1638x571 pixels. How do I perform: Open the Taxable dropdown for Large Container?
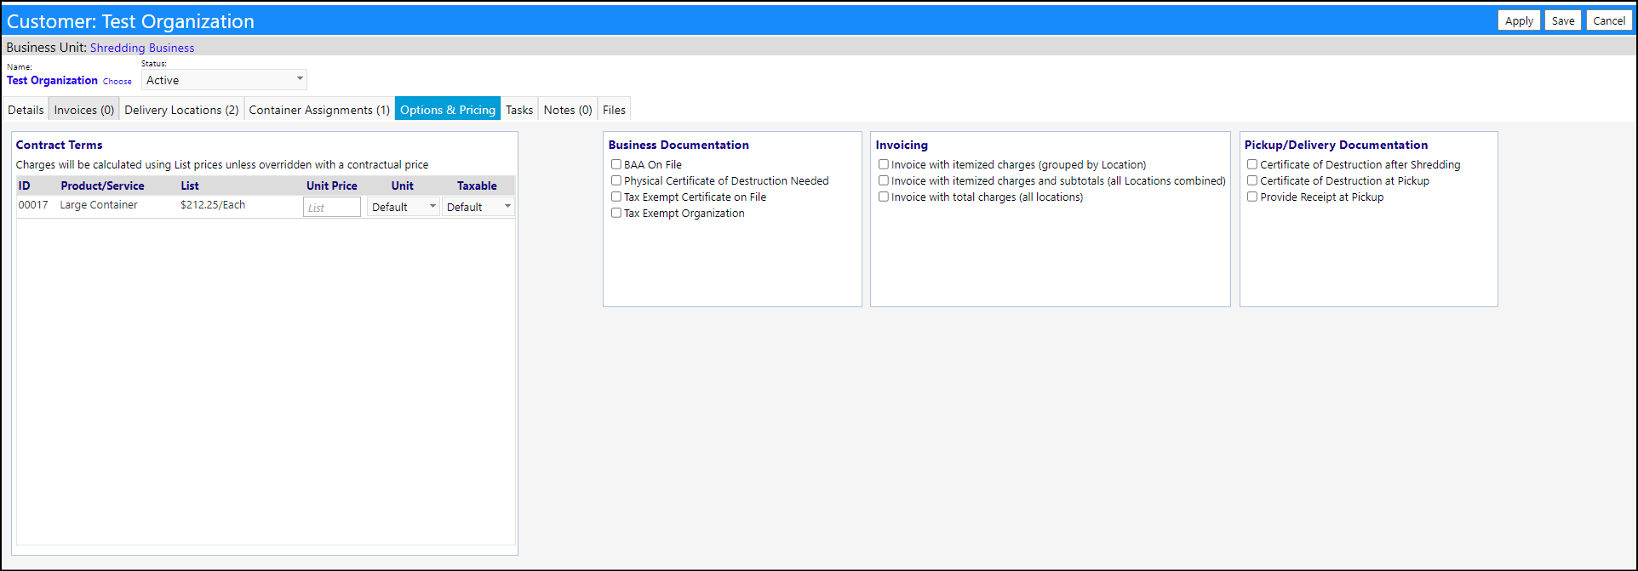[x=478, y=207]
